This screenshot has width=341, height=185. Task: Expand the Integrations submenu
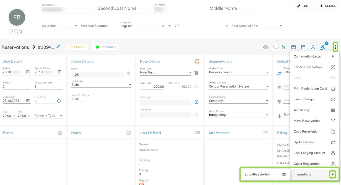(333, 174)
